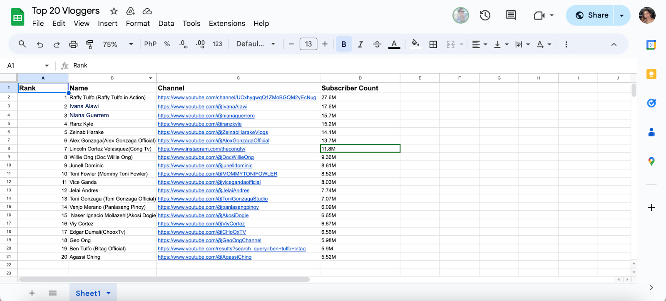Open text rotation dropdown
This screenshot has width=666, height=301.
pos(544,44)
